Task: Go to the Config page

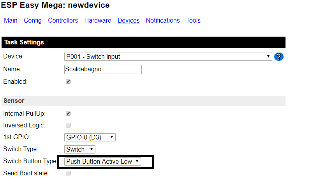Action: (x=33, y=21)
